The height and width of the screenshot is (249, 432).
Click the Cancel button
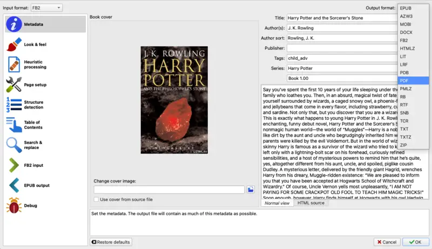pos(387,242)
